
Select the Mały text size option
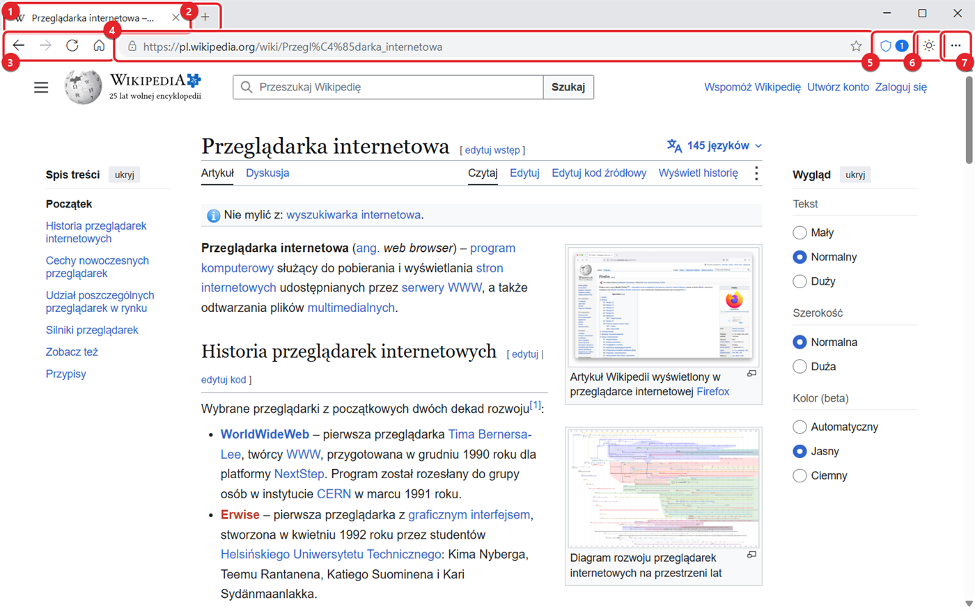coord(799,232)
